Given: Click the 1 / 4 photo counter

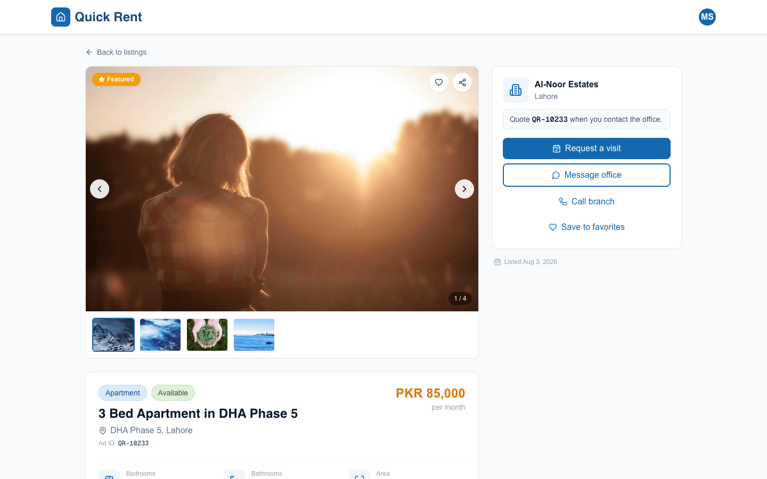Looking at the screenshot, I should (460, 299).
